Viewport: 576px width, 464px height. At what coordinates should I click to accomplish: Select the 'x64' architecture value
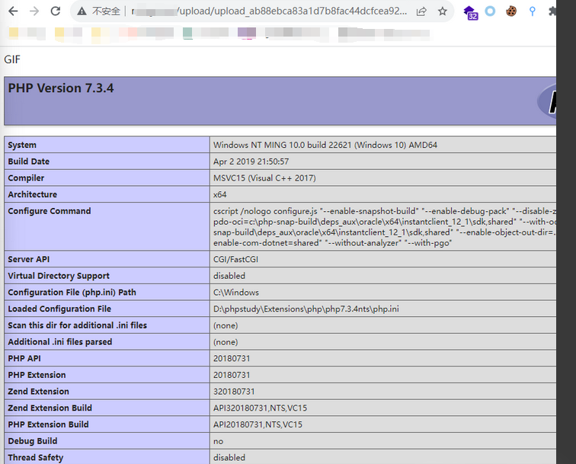[x=219, y=195]
